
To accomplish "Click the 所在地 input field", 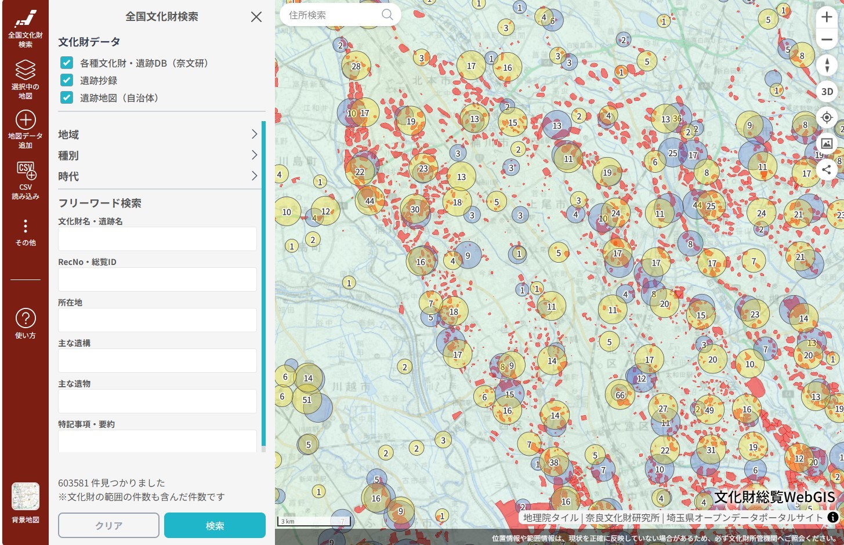I will pyautogui.click(x=157, y=320).
